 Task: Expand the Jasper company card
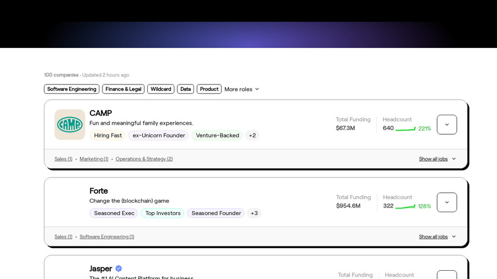tap(447, 274)
